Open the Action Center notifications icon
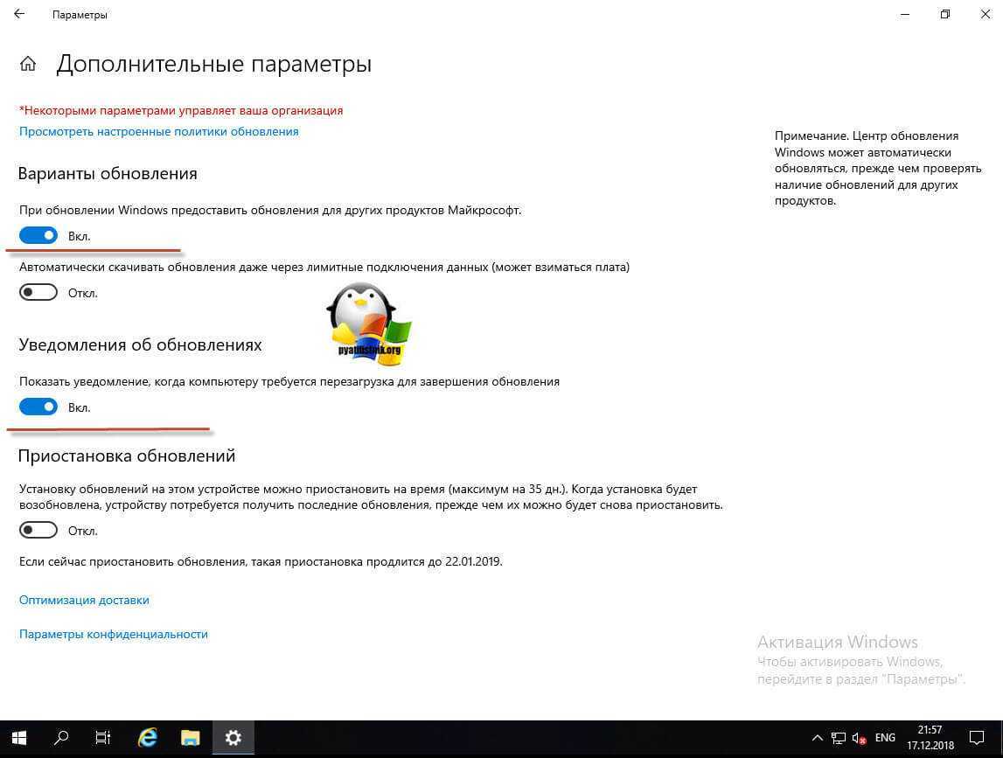 (977, 738)
